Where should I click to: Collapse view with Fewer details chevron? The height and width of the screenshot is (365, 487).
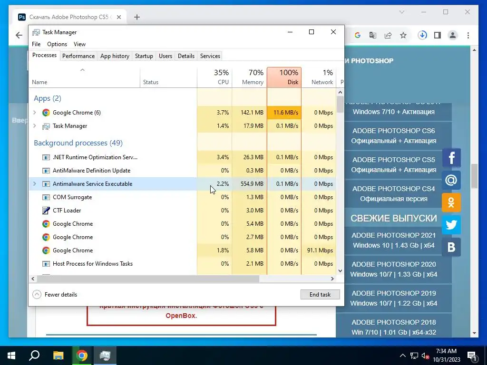point(37,295)
